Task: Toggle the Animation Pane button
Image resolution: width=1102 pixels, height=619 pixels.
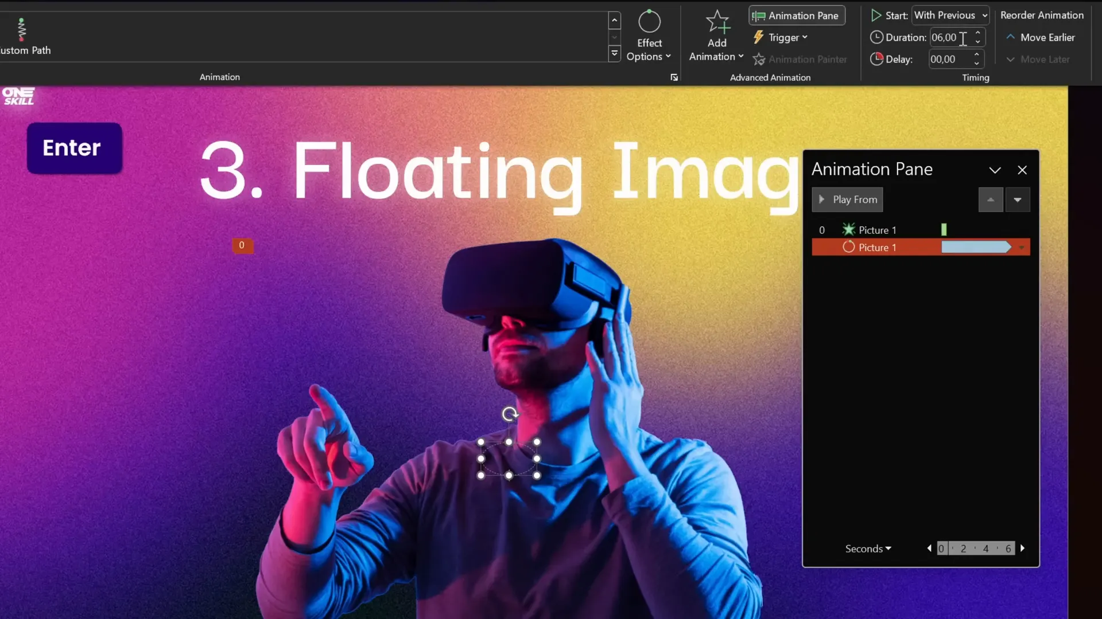Action: [797, 15]
